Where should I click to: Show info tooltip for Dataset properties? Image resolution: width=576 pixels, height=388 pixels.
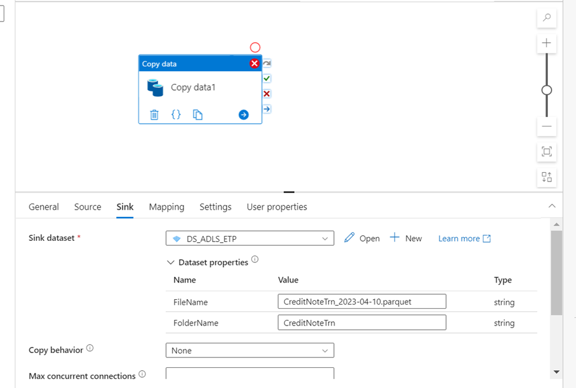(x=255, y=259)
